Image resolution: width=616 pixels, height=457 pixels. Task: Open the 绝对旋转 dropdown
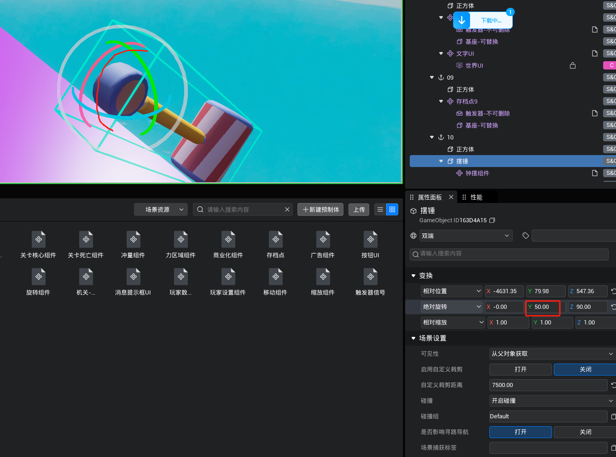coord(452,307)
